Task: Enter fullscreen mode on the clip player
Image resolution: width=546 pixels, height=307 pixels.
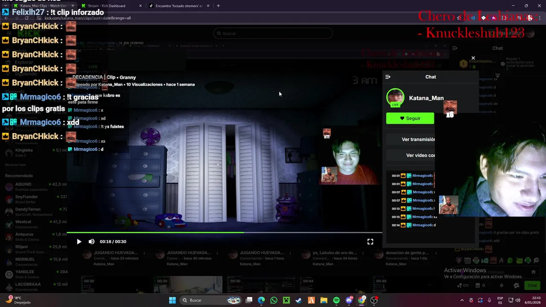Action: click(370, 241)
